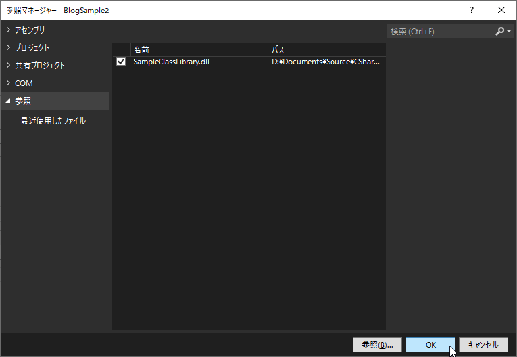
Task: Select the プロジェクト category
Action: tap(32, 47)
